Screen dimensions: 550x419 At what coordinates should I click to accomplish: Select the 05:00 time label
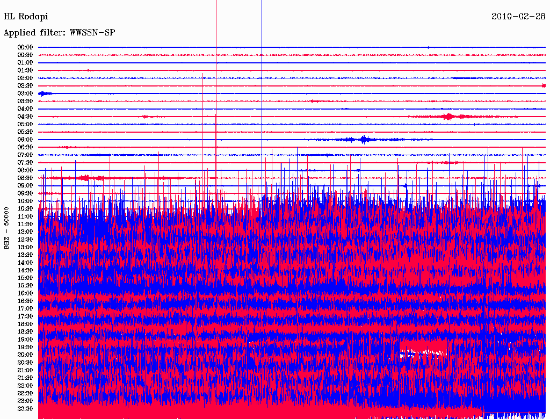coord(25,124)
